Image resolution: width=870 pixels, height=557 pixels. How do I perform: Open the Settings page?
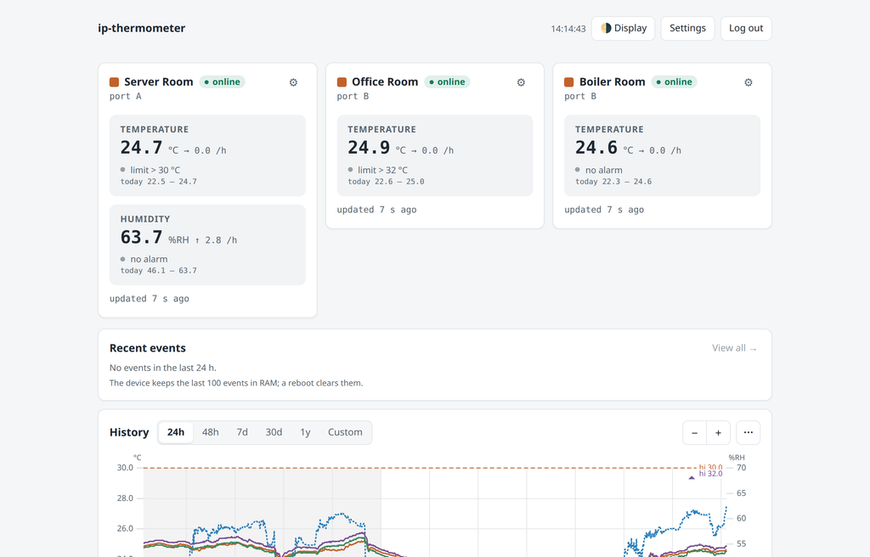pyautogui.click(x=687, y=28)
